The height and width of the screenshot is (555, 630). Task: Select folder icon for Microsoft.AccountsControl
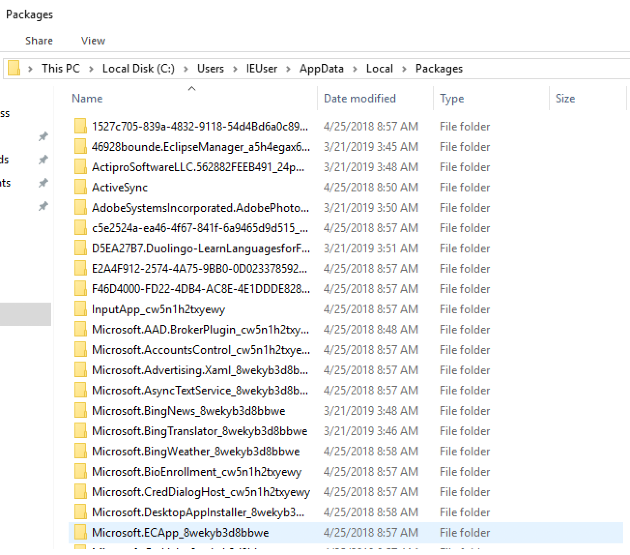pyautogui.click(x=80, y=350)
